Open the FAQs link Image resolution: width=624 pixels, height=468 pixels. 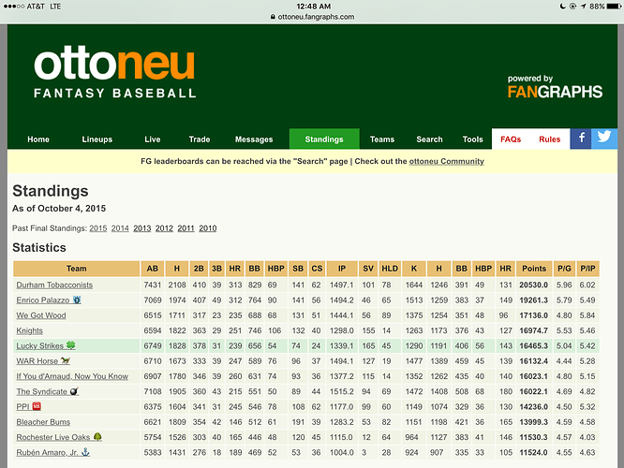pyautogui.click(x=511, y=139)
